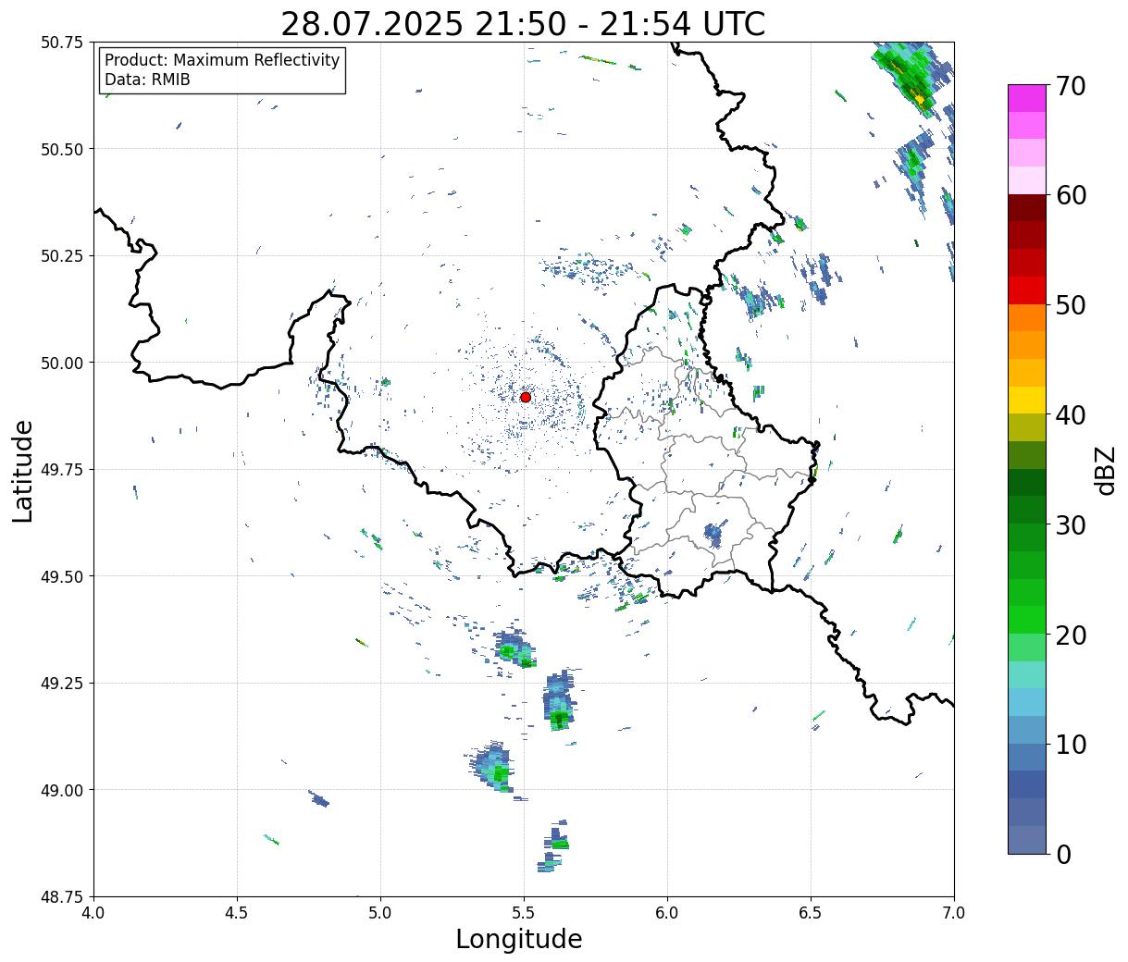Click the longitude tick label 5.5

[524, 913]
